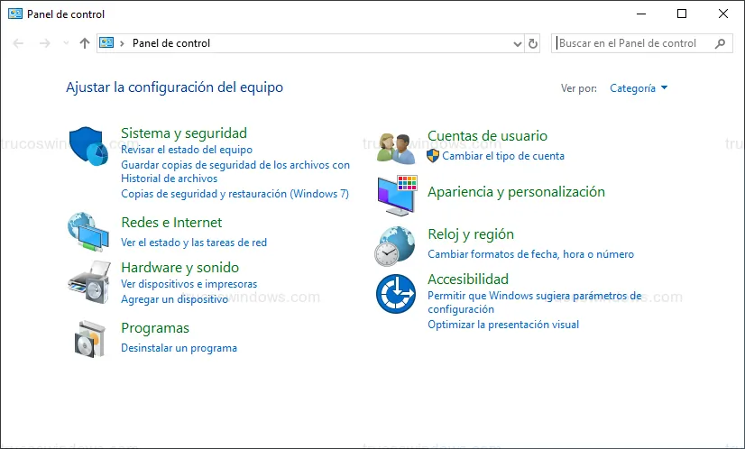Open Desinstalar un programa link

pyautogui.click(x=179, y=348)
